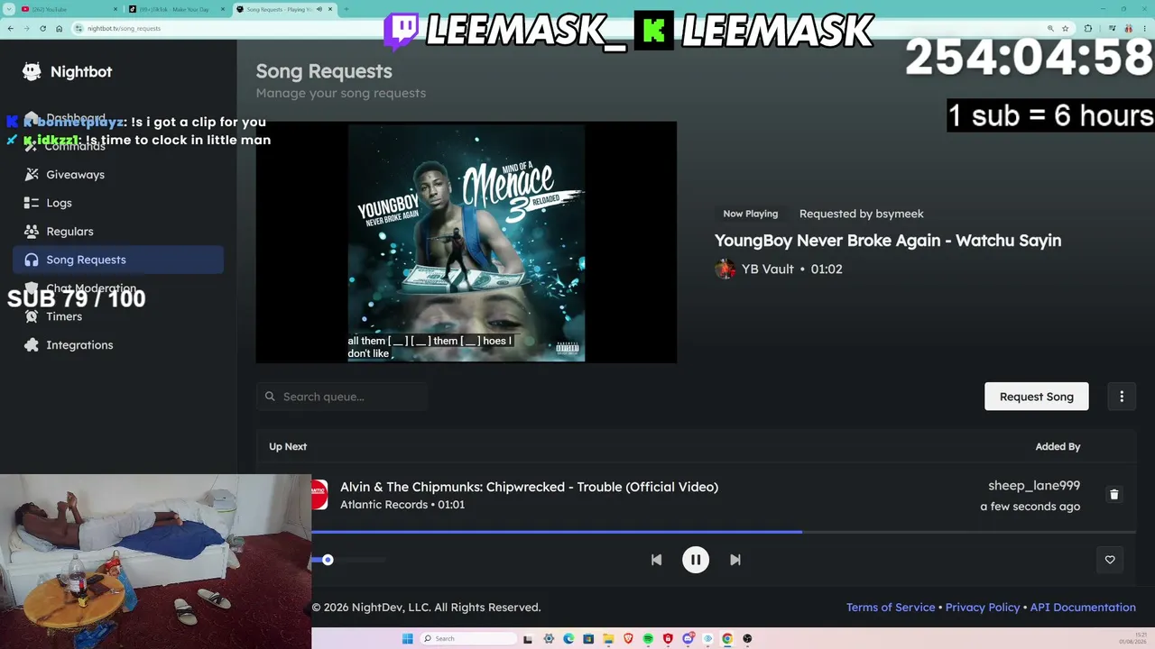Click the Song Requests headphones icon
The width and height of the screenshot is (1155, 649).
(32, 260)
